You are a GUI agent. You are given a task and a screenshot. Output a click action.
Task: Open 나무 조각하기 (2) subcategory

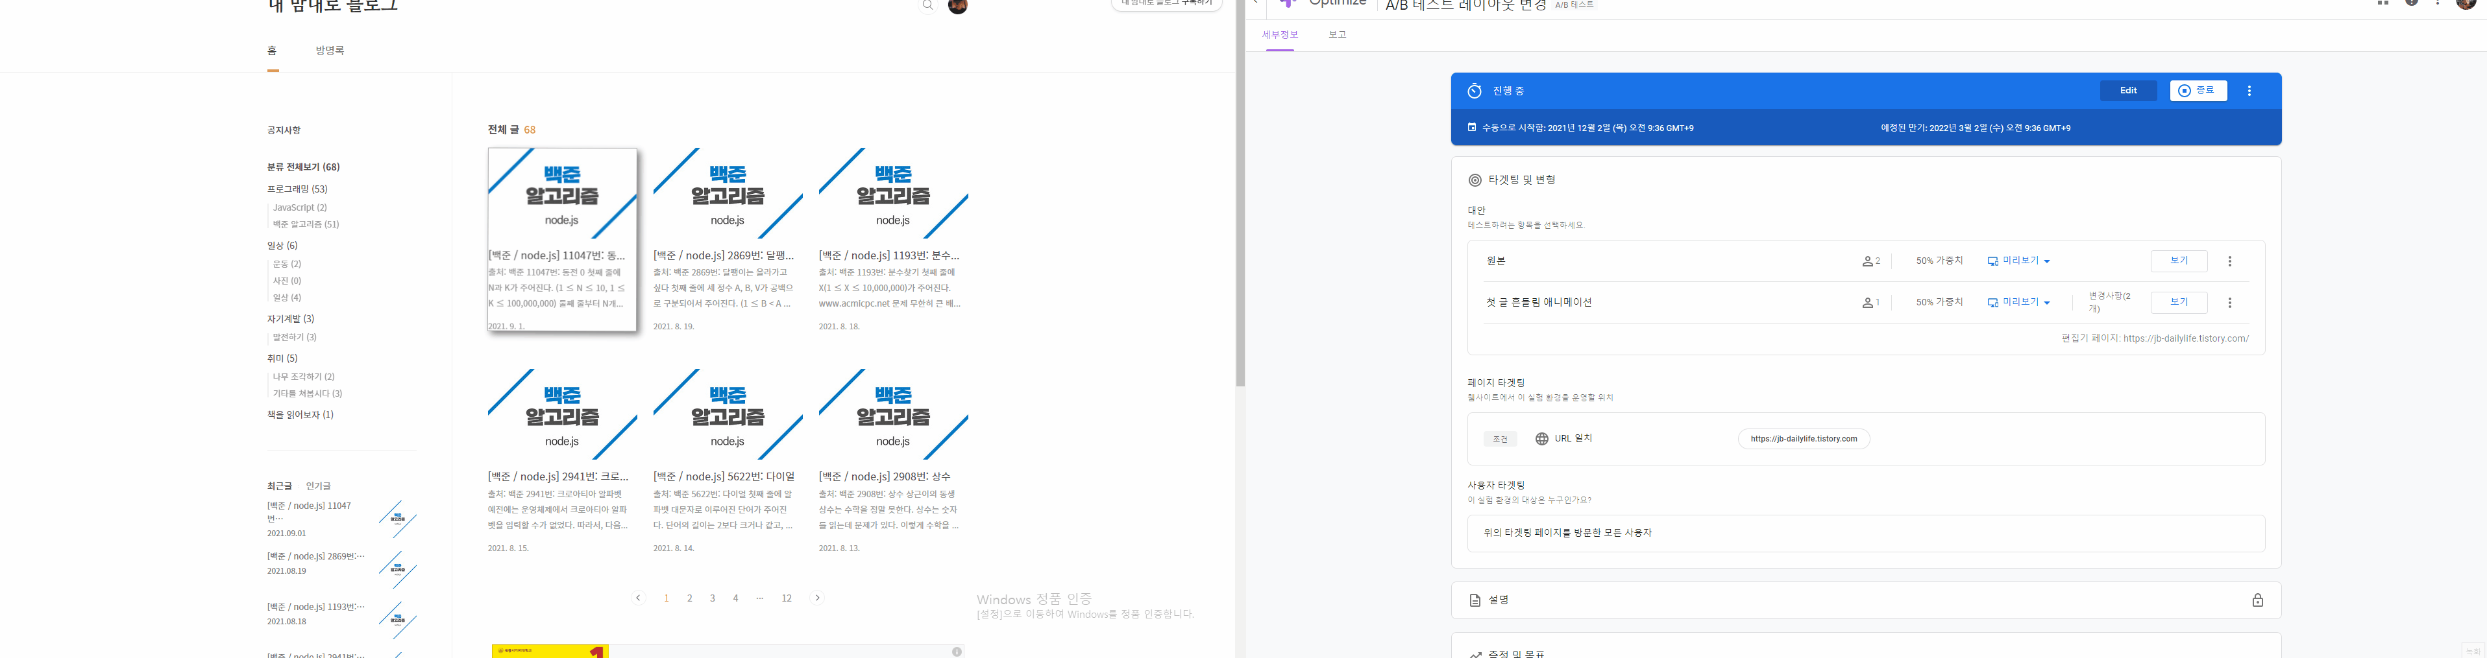[303, 377]
